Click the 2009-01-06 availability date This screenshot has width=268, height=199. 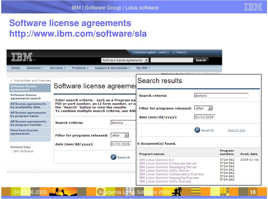click(249, 160)
